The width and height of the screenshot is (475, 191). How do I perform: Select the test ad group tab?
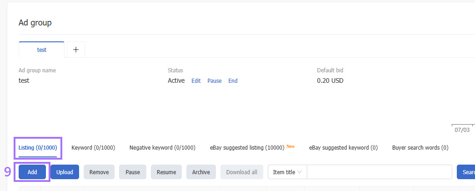41,50
